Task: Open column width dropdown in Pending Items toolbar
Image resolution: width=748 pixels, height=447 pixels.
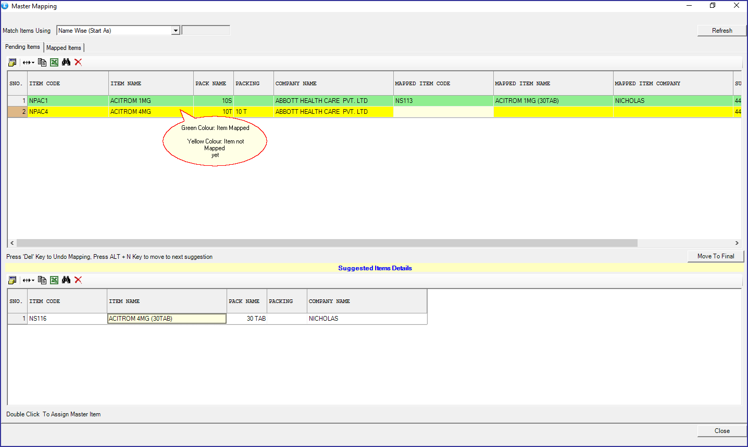Action: tap(28, 62)
